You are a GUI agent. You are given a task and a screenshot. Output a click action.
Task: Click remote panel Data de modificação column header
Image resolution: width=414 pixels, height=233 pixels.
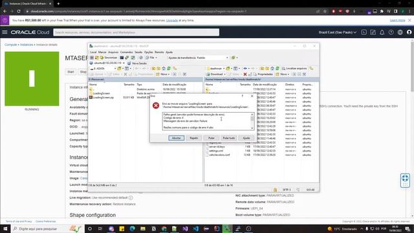[x=265, y=85]
